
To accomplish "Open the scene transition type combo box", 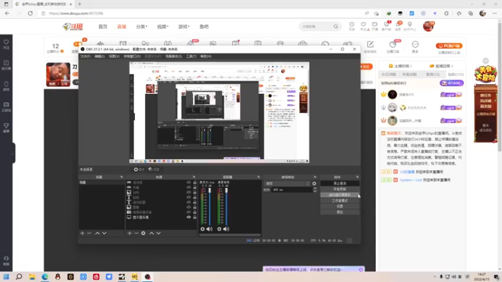I will pos(287,184).
